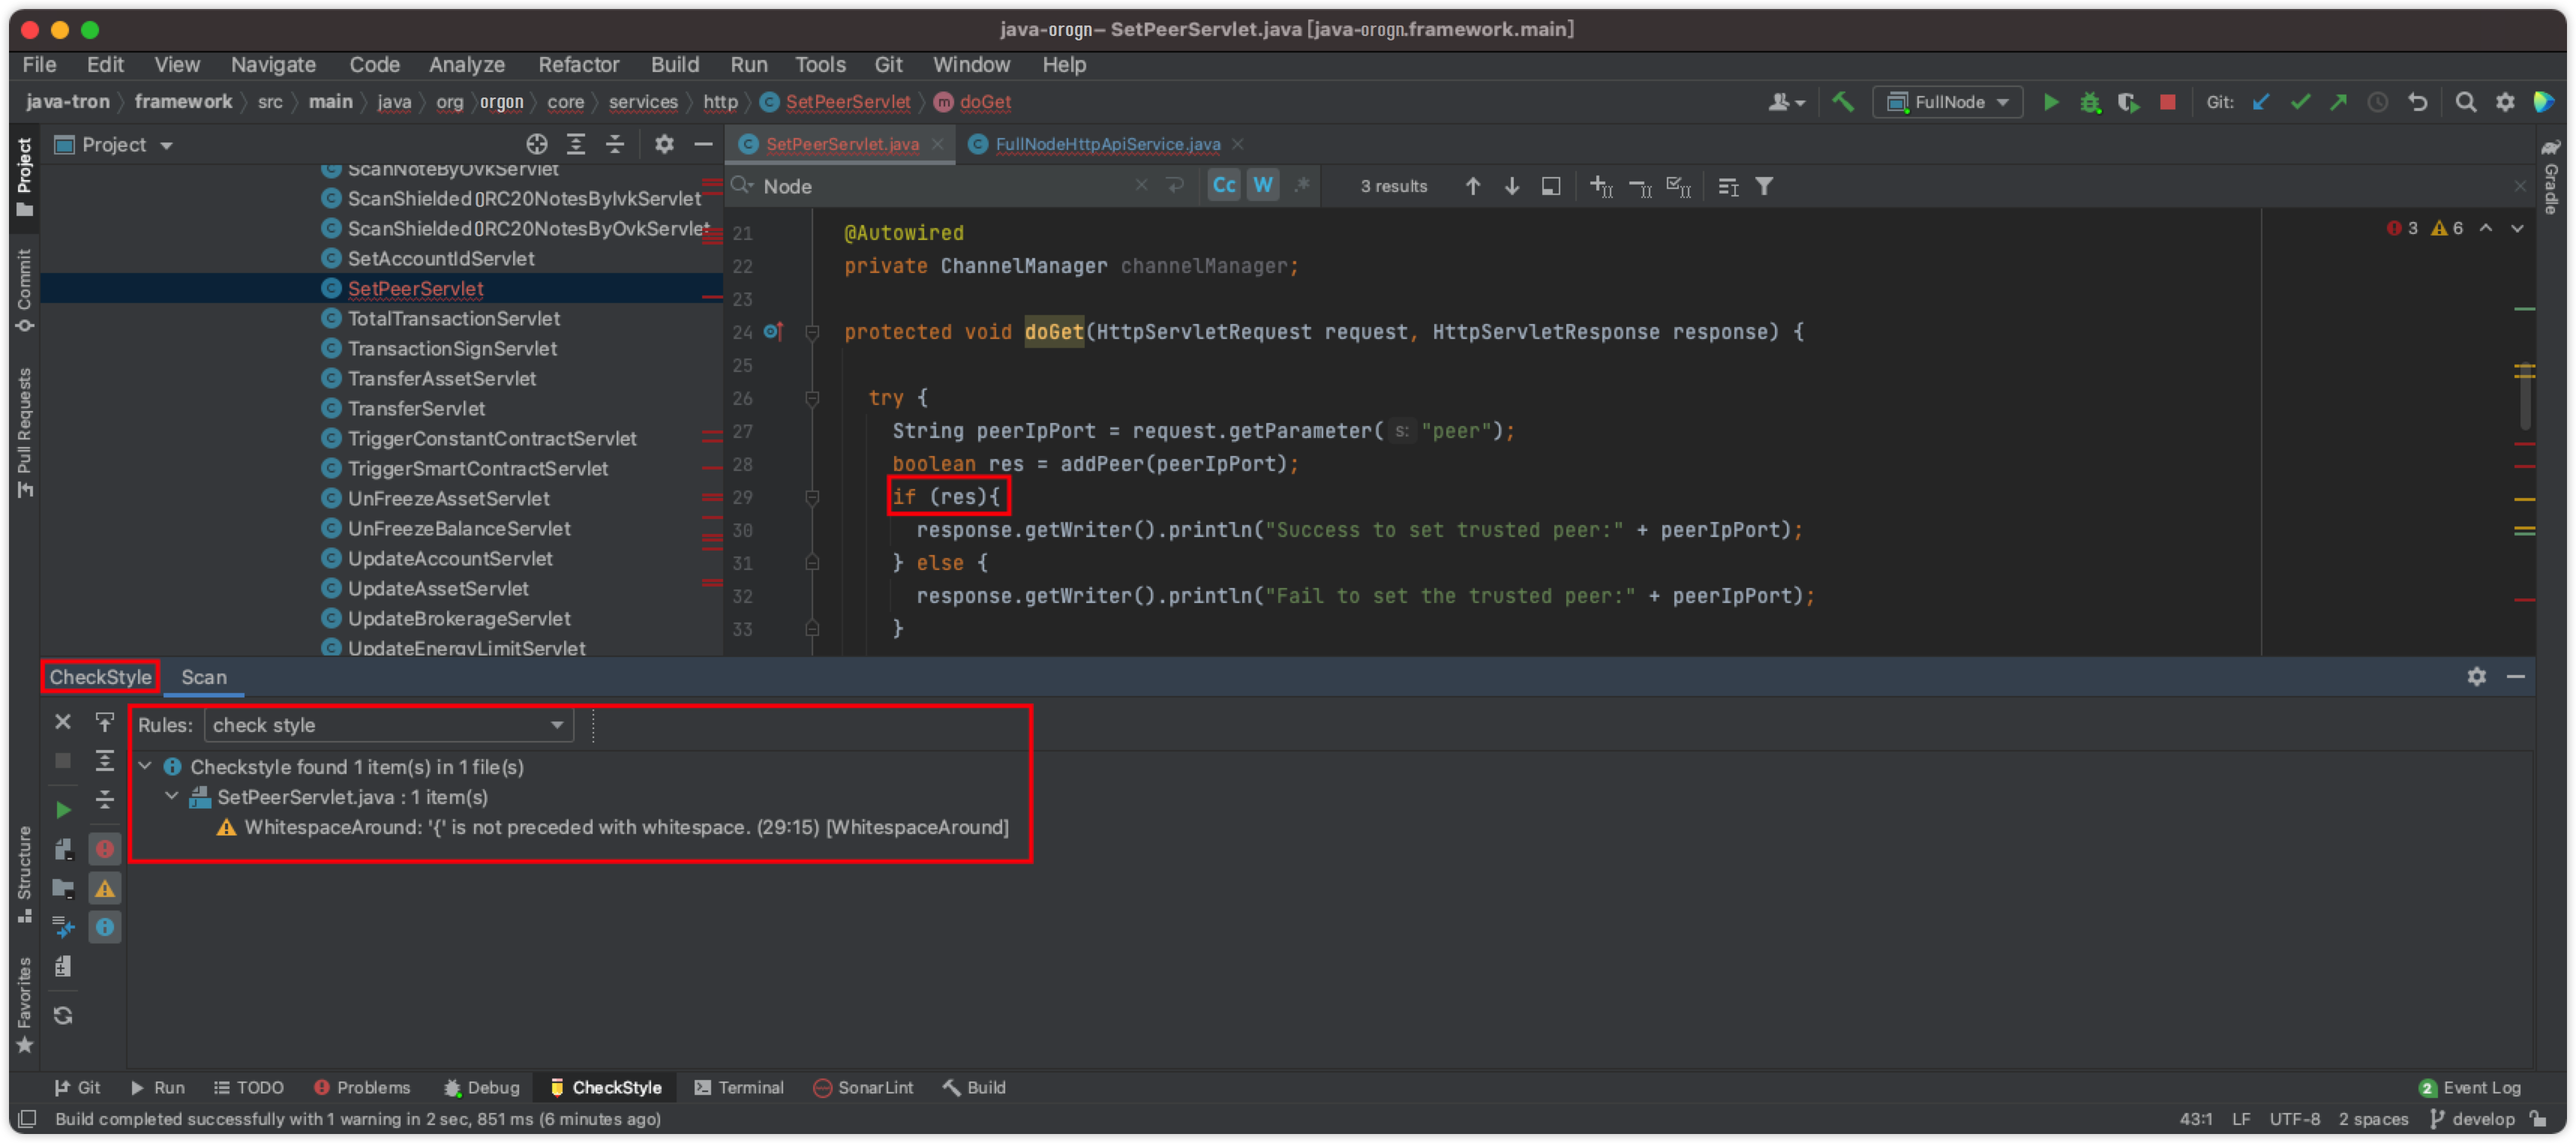Select locate-in-project crosshair icon
This screenshot has width=2576, height=1143.
[x=536, y=145]
